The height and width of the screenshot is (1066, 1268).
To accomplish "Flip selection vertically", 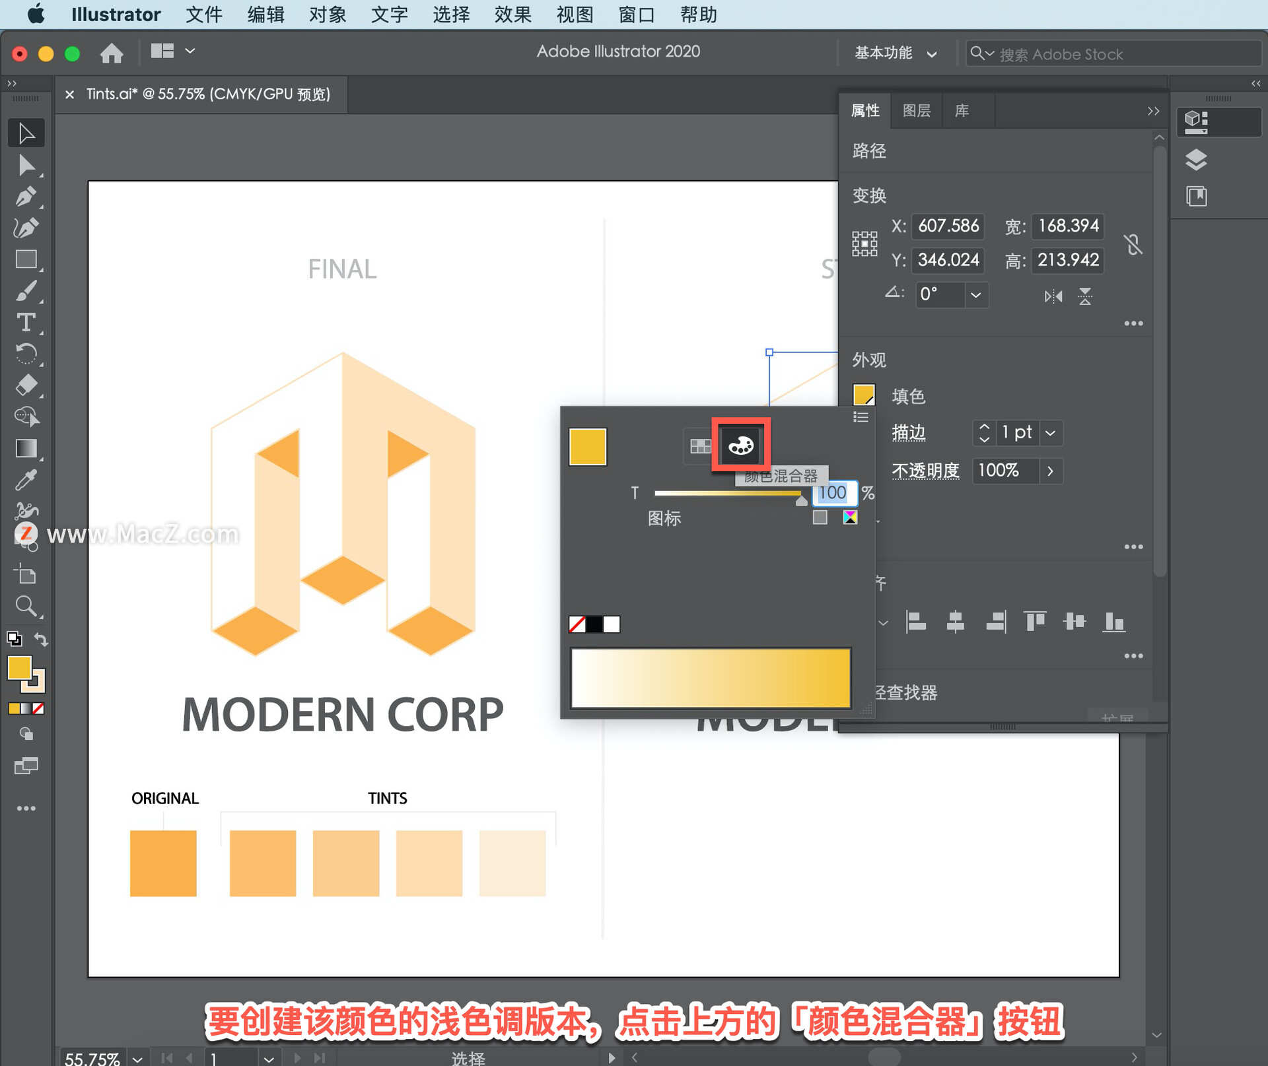I will point(1085,296).
